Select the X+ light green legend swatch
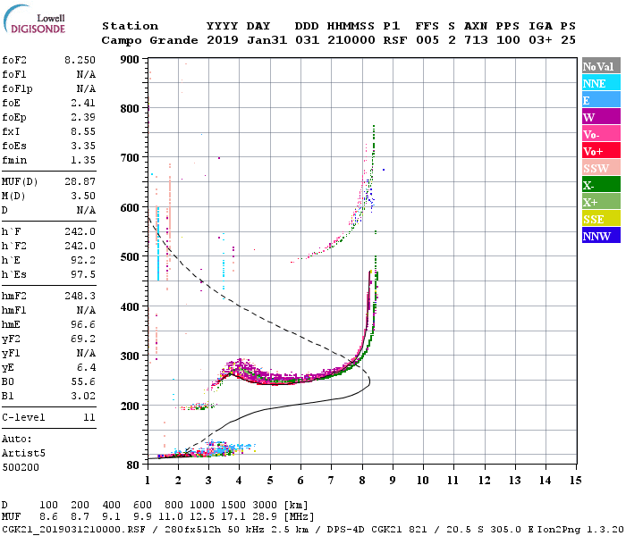Image resolution: width=626 pixels, height=536 pixels. 601,202
